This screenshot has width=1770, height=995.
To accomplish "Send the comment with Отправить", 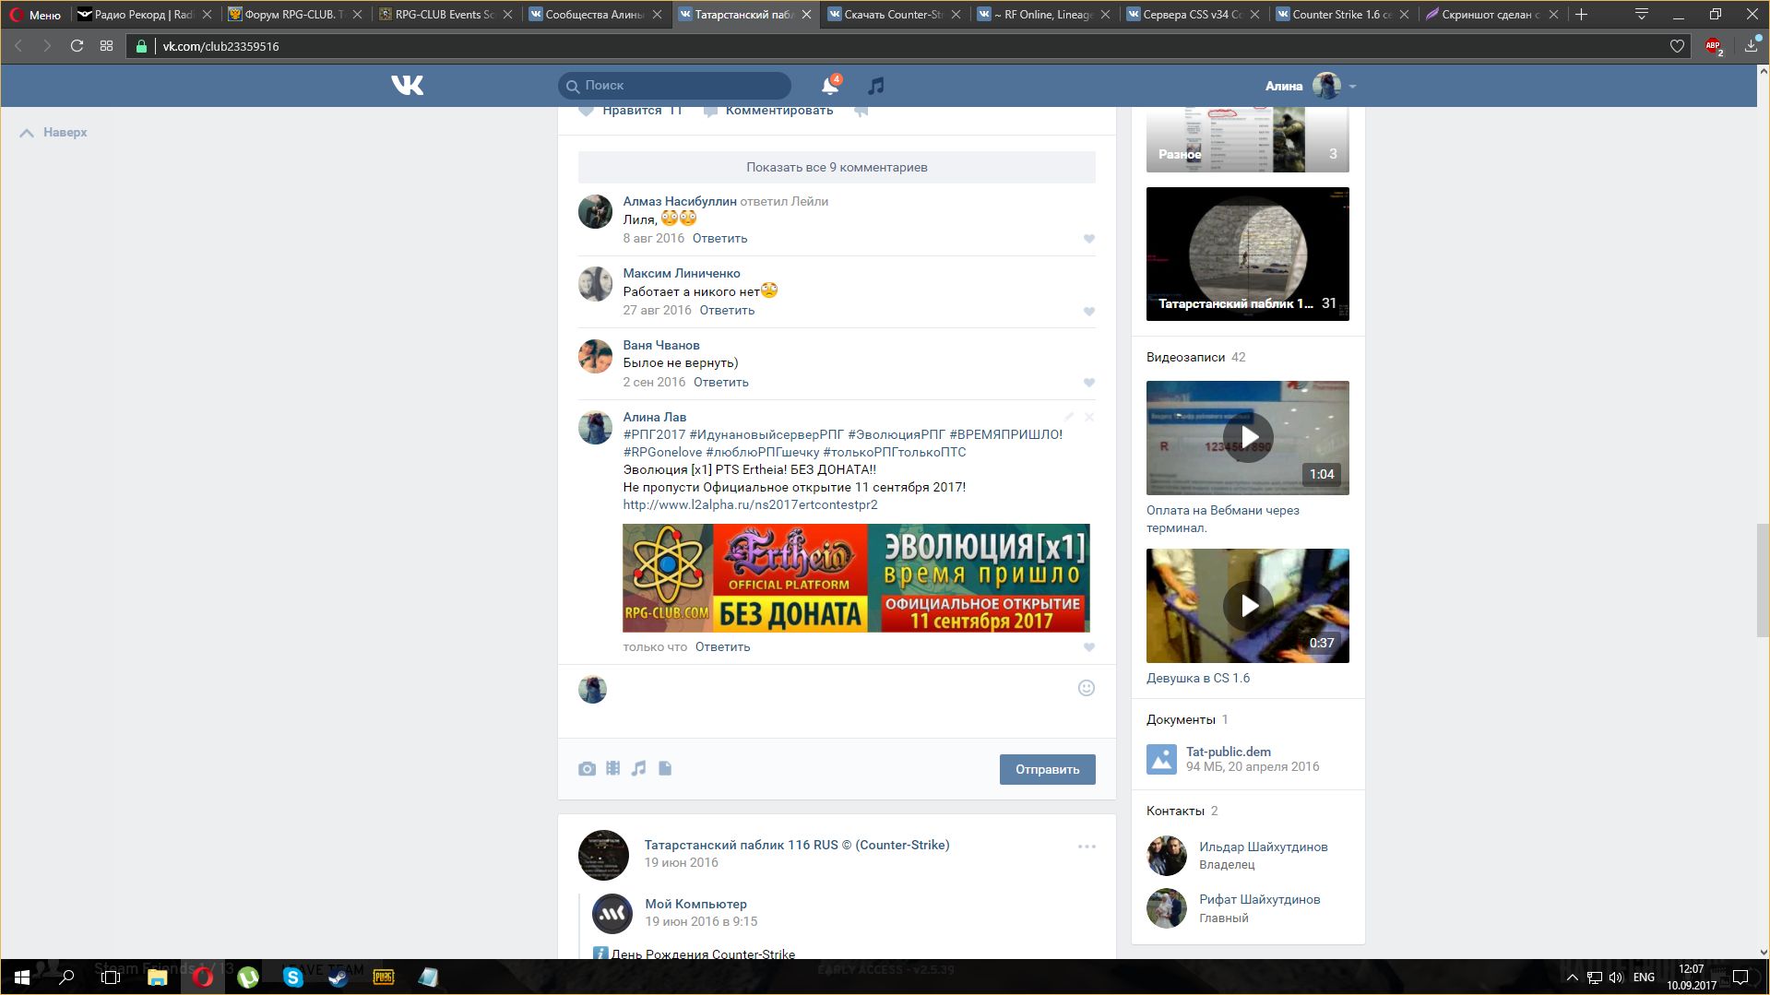I will pos(1047,769).
